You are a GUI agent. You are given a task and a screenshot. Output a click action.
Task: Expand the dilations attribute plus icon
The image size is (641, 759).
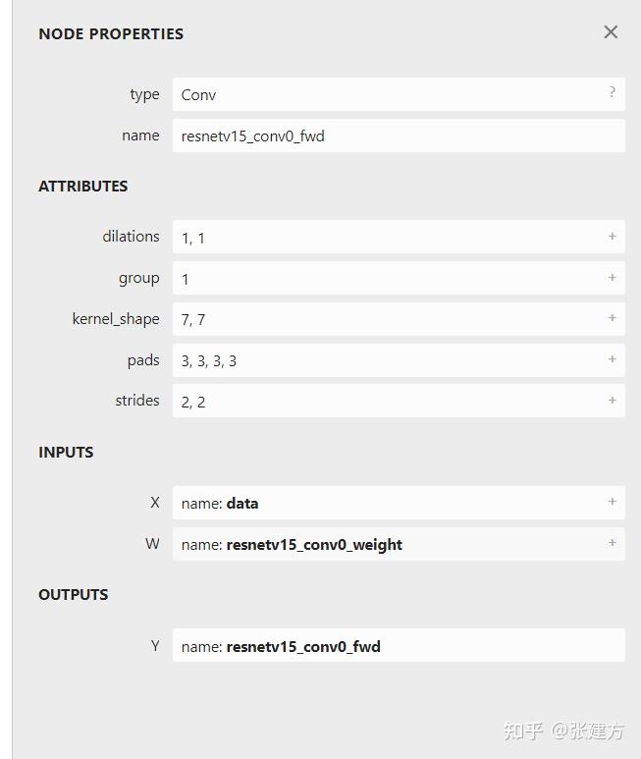(x=612, y=237)
